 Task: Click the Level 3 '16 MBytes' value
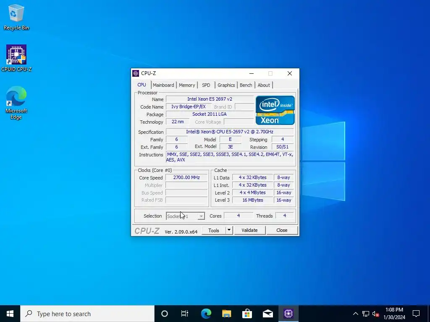click(x=252, y=200)
